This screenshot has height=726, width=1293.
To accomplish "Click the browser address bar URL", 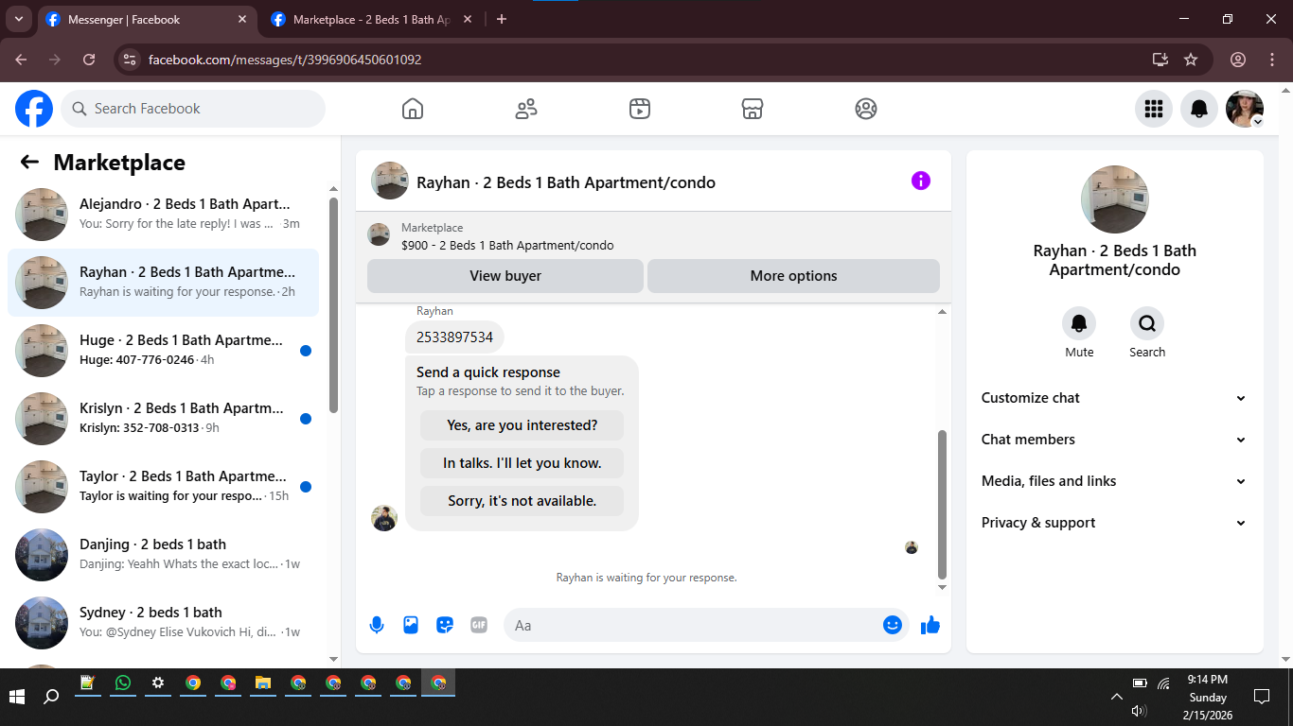I will pos(285,60).
